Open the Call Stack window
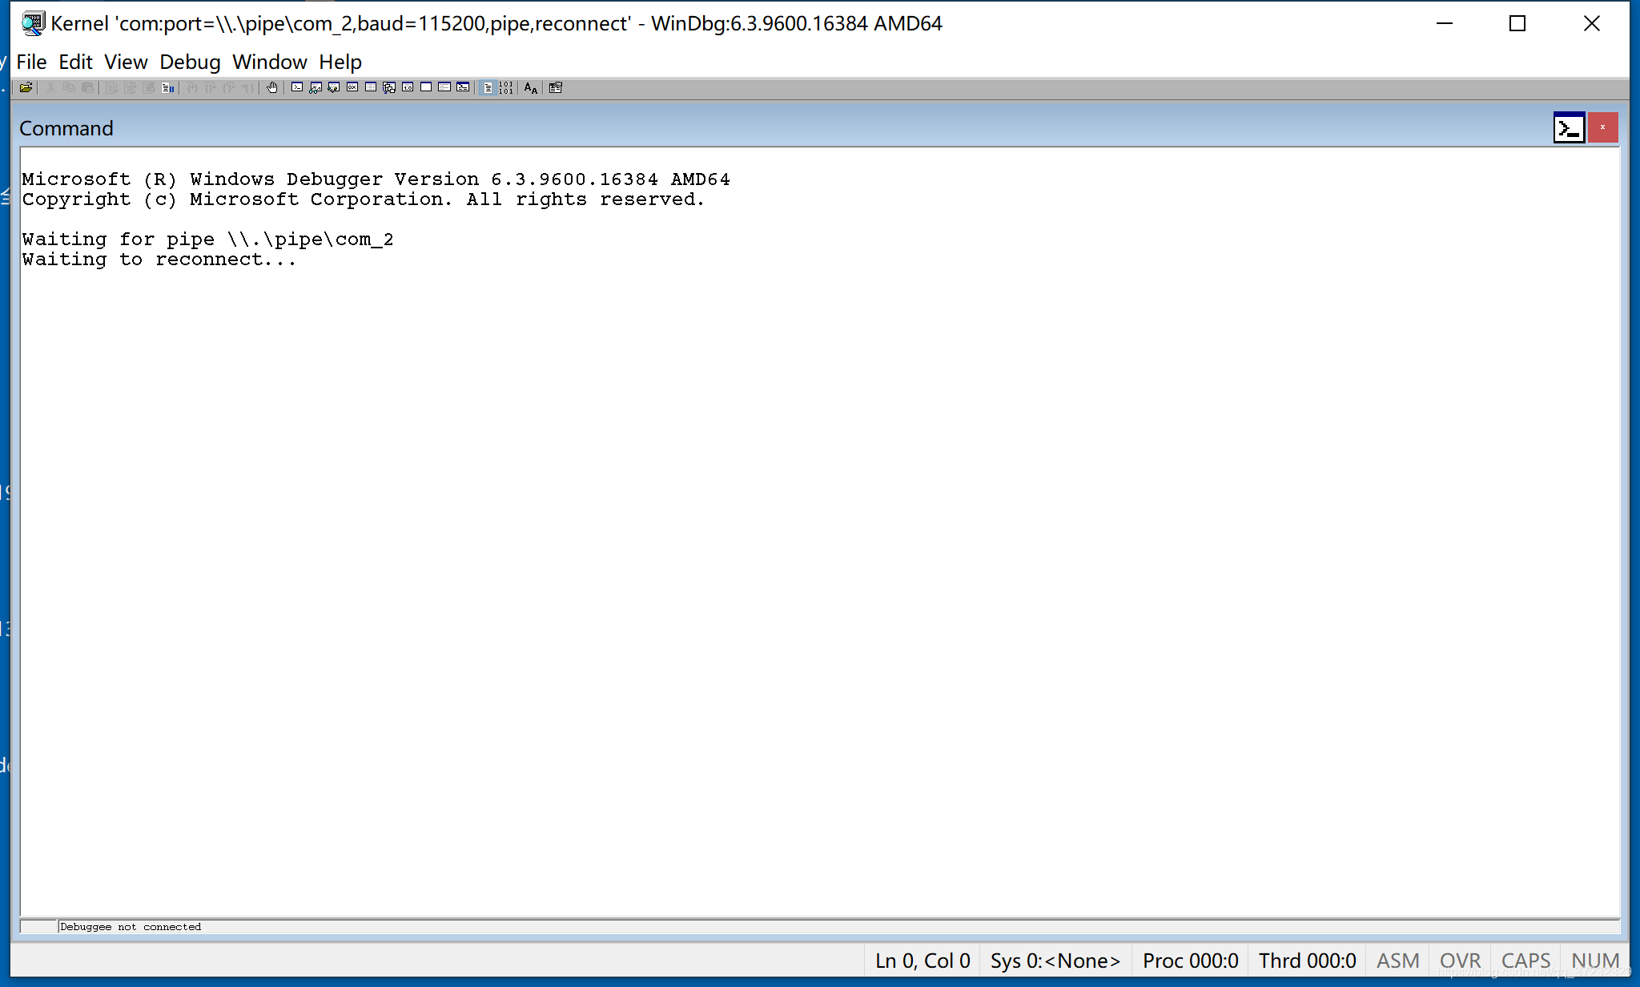The height and width of the screenshot is (987, 1640). click(x=388, y=87)
